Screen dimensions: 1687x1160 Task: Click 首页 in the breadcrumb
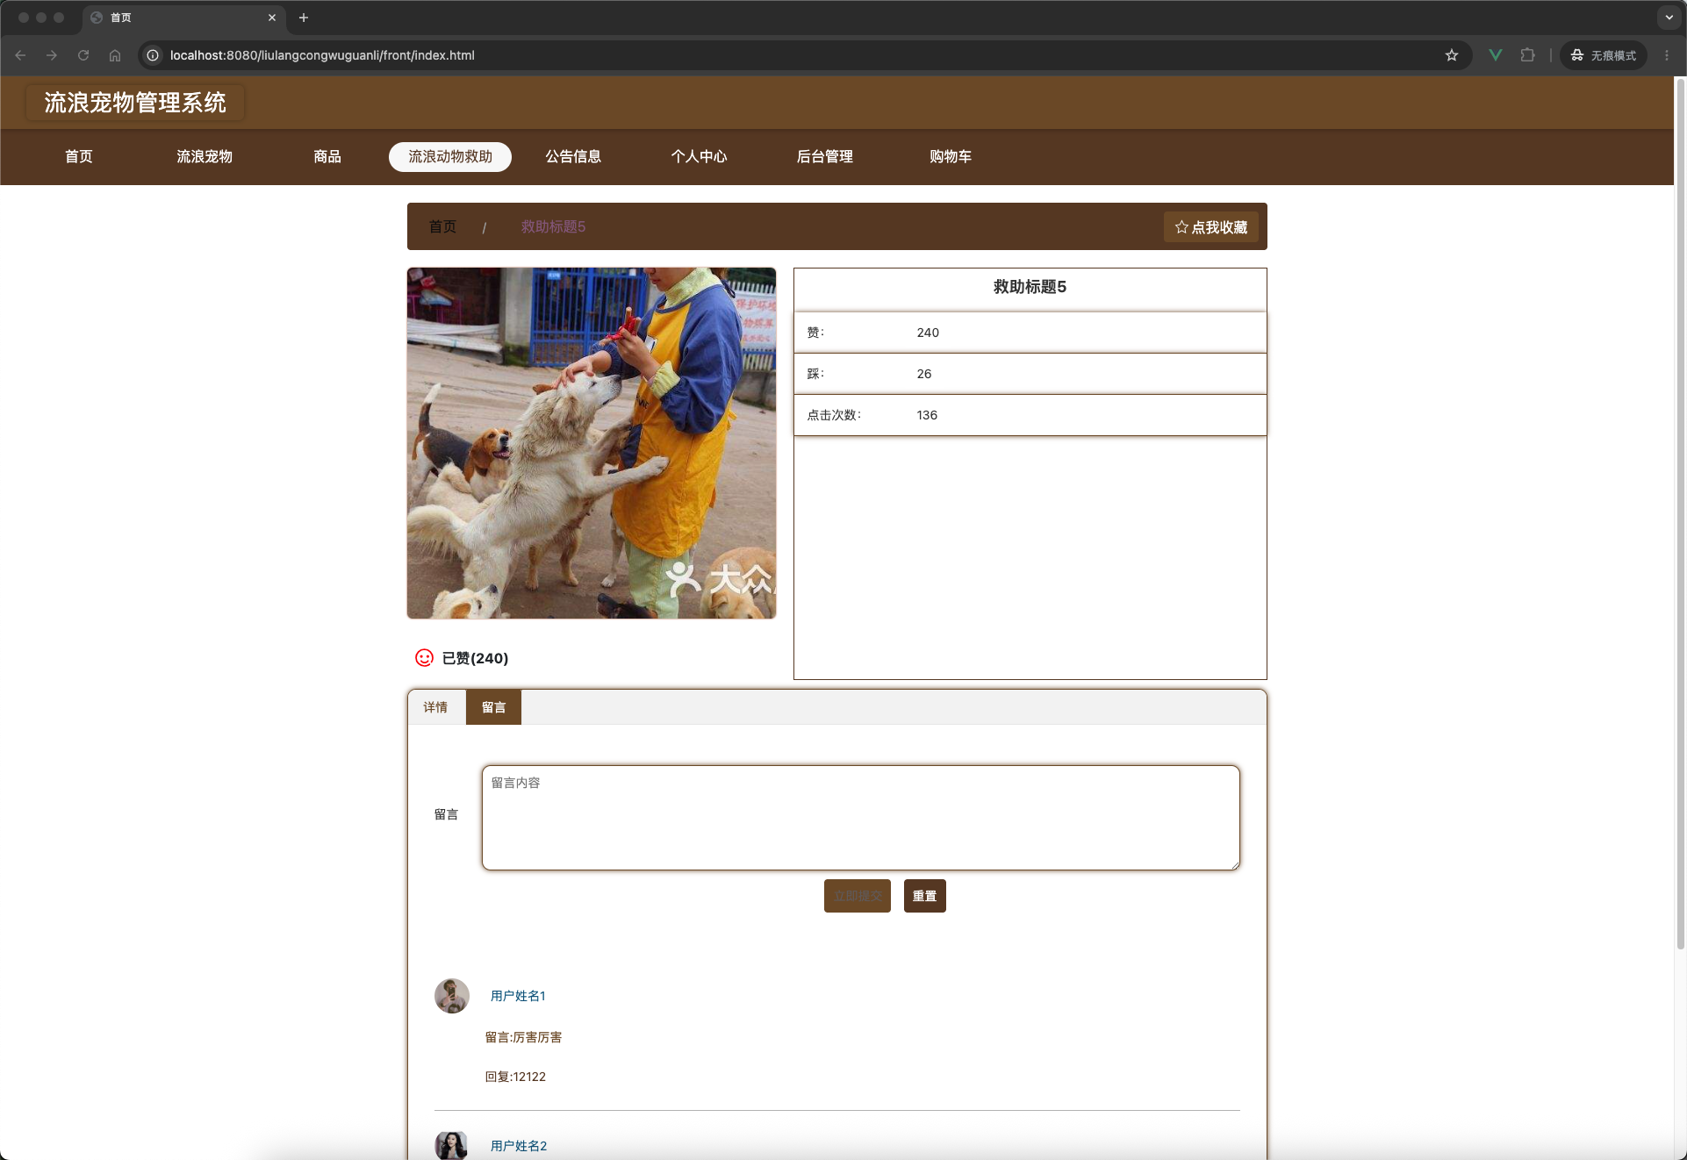[442, 227]
